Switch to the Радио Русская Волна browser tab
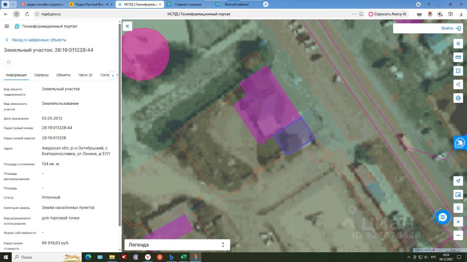The width and height of the screenshot is (467, 262). click(x=91, y=4)
